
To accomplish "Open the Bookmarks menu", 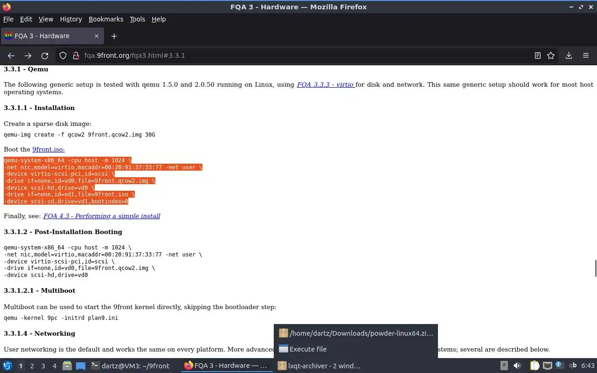I will [106, 19].
